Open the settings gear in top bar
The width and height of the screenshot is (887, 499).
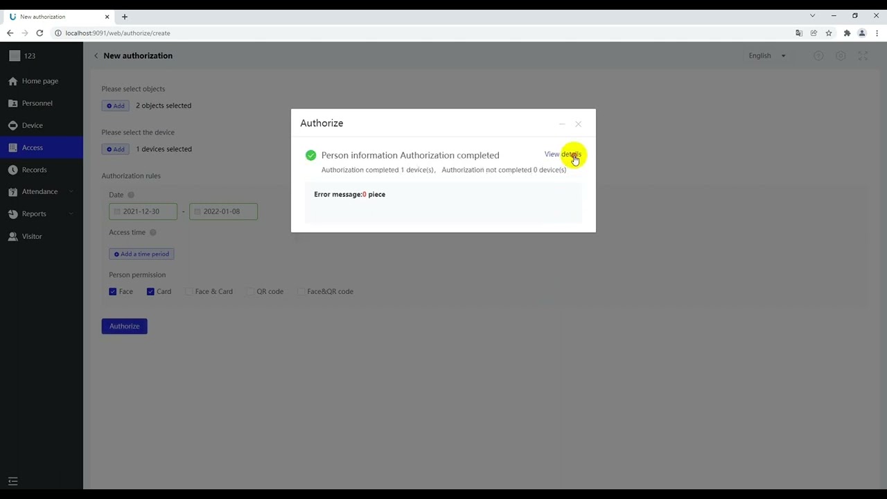pyautogui.click(x=841, y=55)
